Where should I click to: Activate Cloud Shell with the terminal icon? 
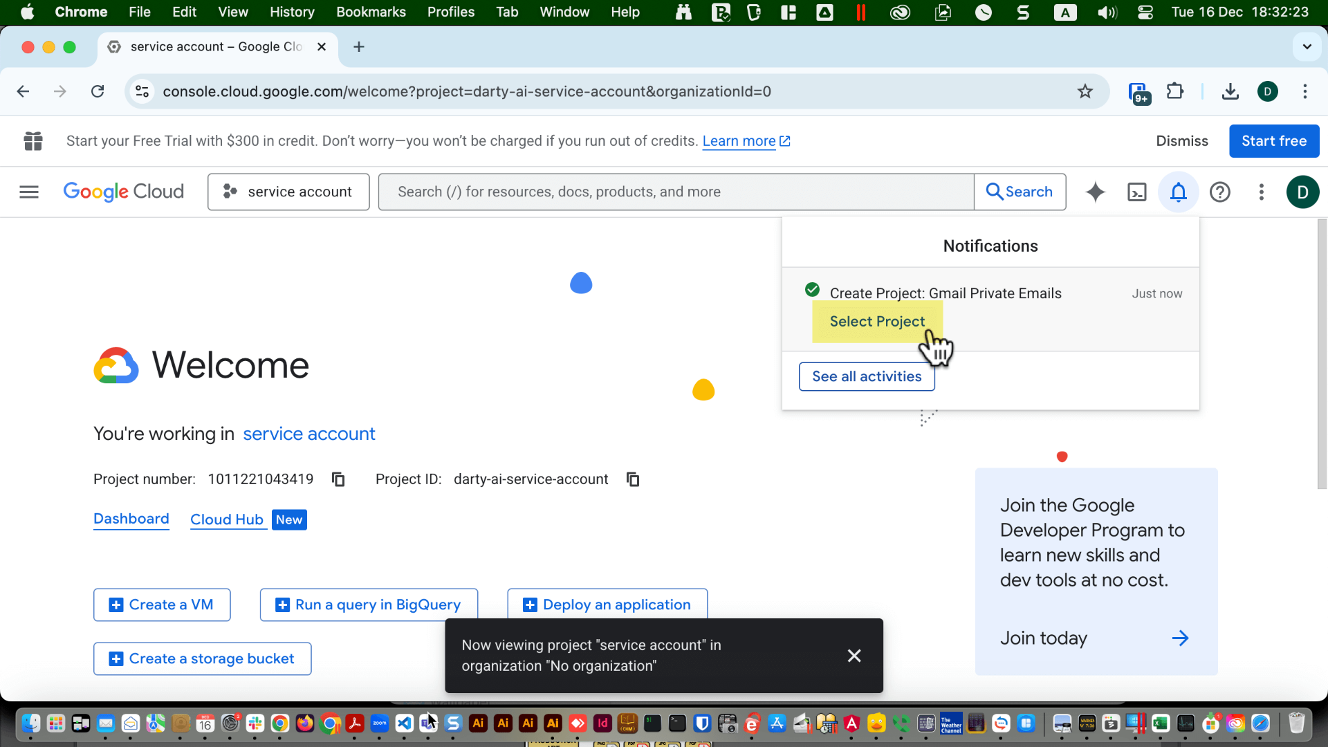1136,192
